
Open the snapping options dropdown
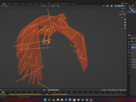click(x=55, y=6)
